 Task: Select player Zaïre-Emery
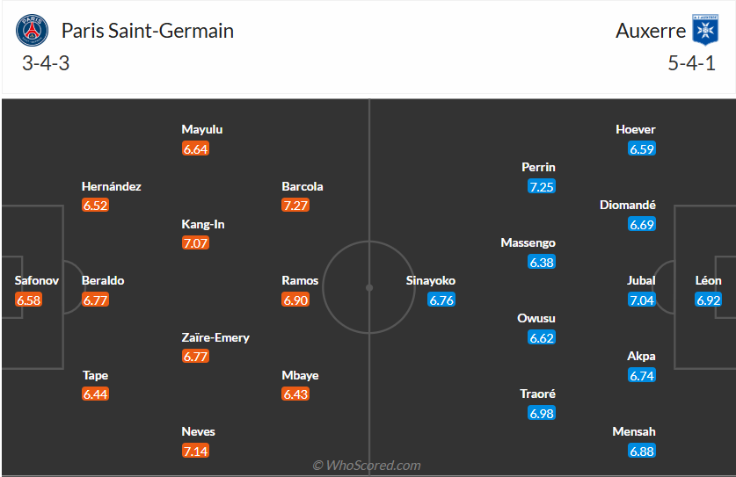(215, 337)
